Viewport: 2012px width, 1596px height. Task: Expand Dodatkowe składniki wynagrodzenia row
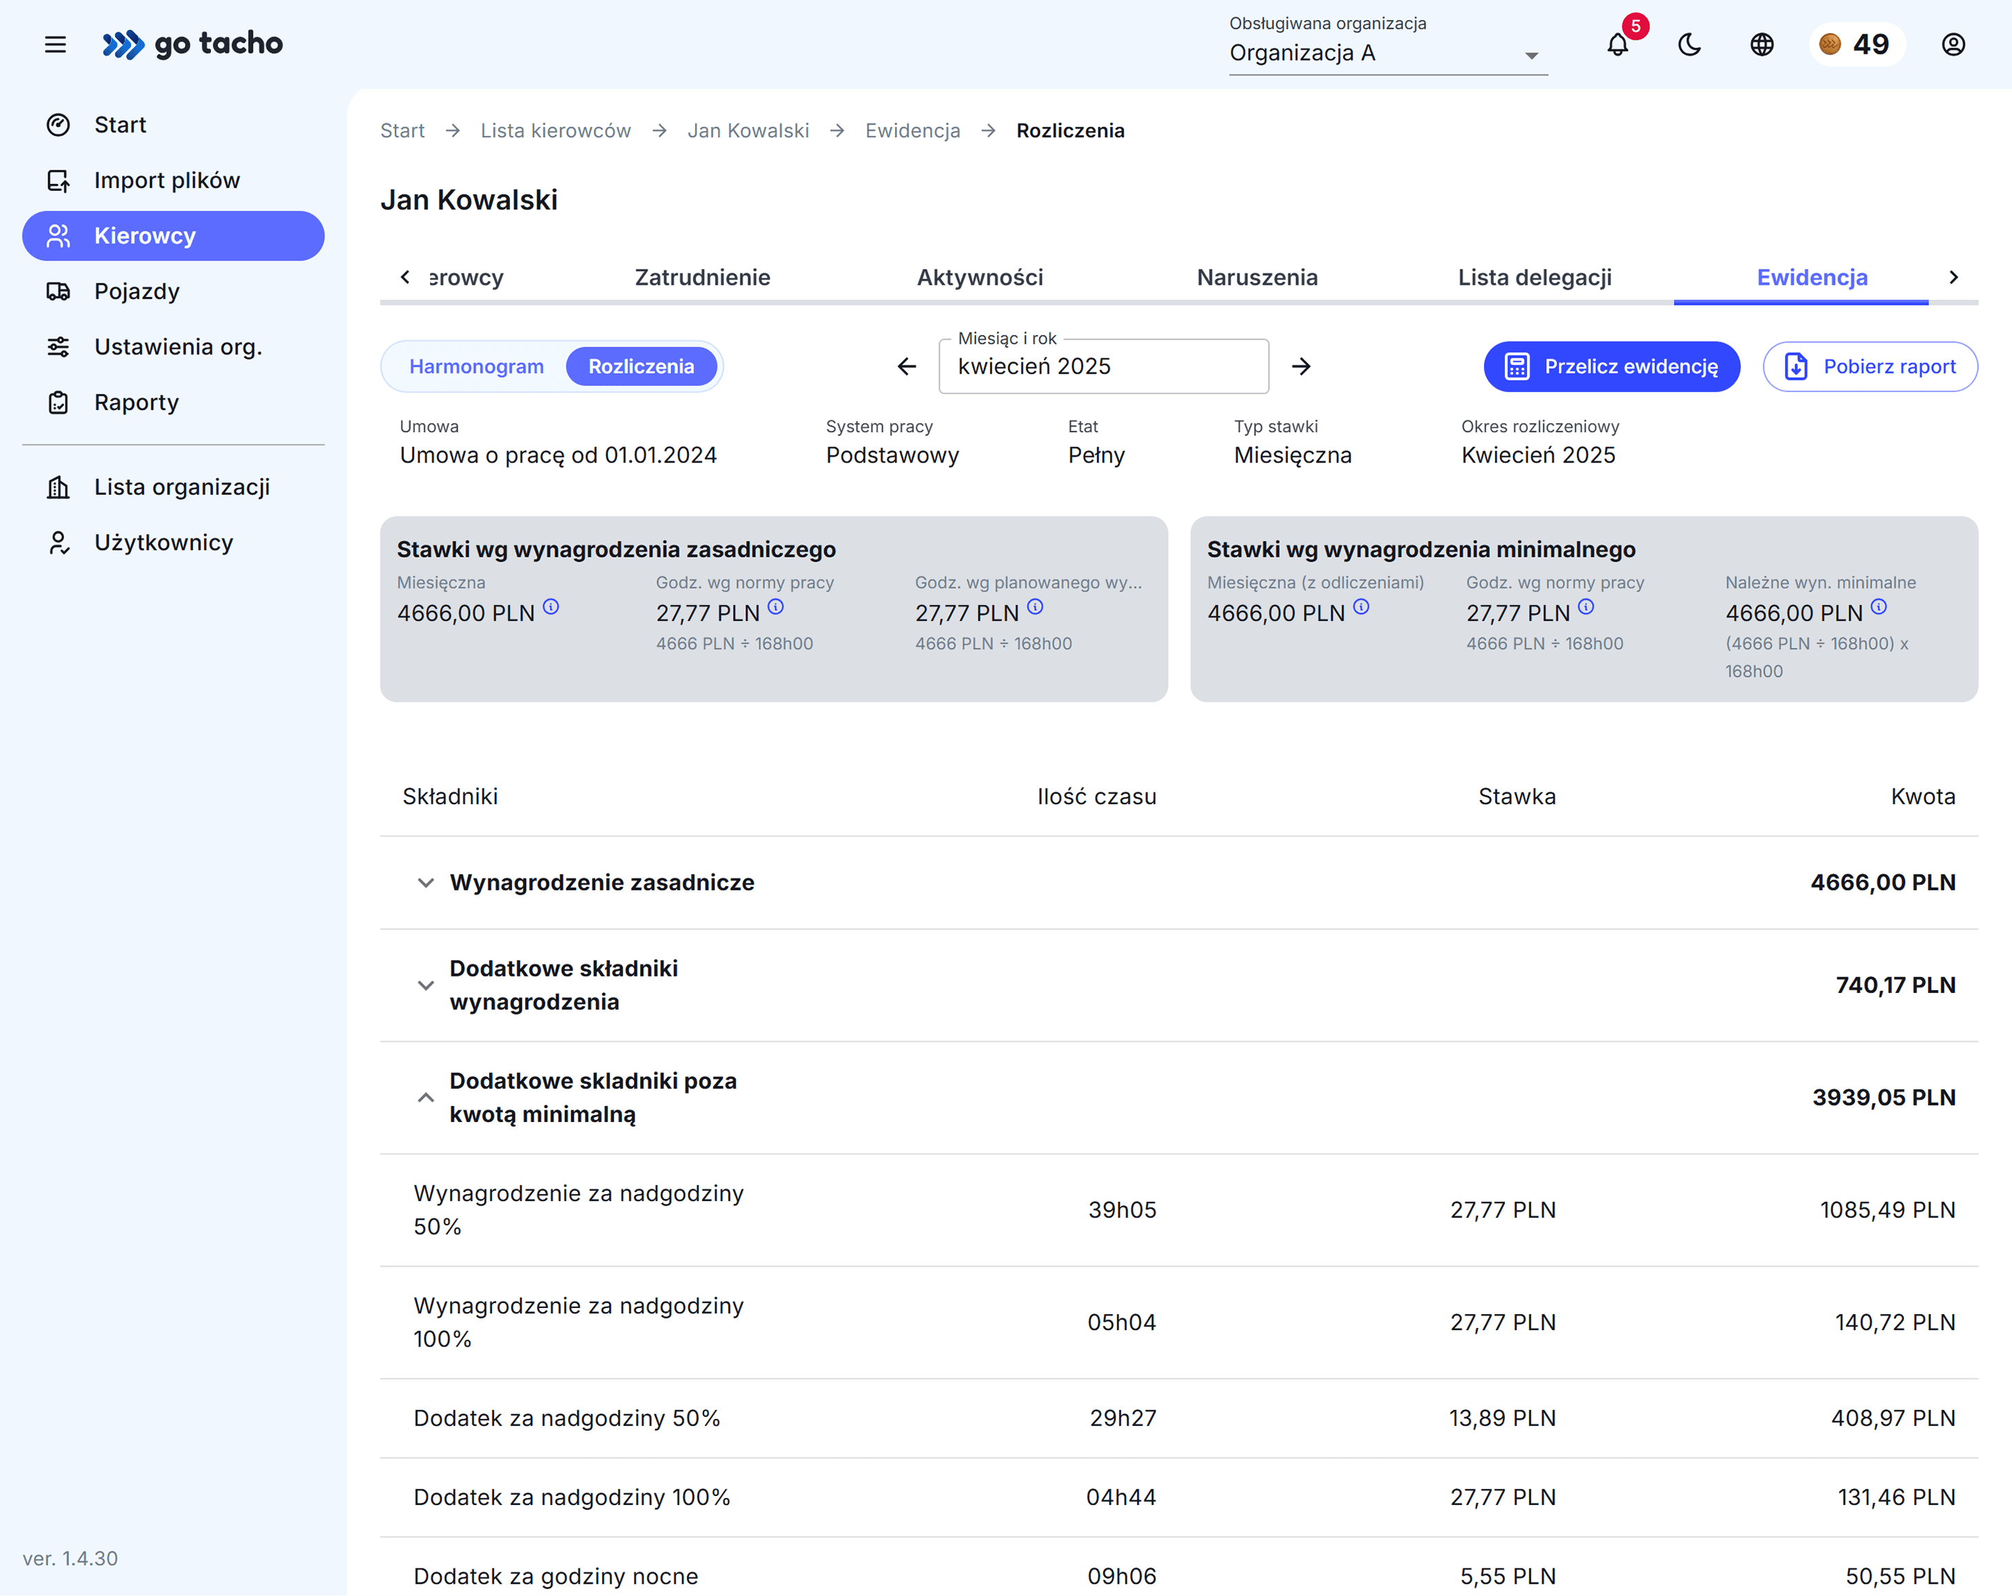tap(426, 985)
